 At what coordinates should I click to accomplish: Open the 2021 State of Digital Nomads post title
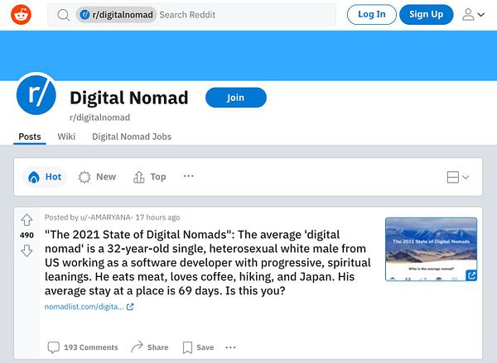click(208, 263)
